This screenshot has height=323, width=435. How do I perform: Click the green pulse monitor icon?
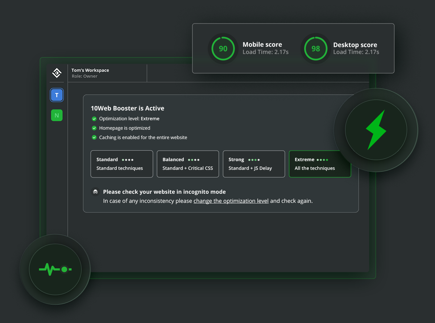click(55, 269)
